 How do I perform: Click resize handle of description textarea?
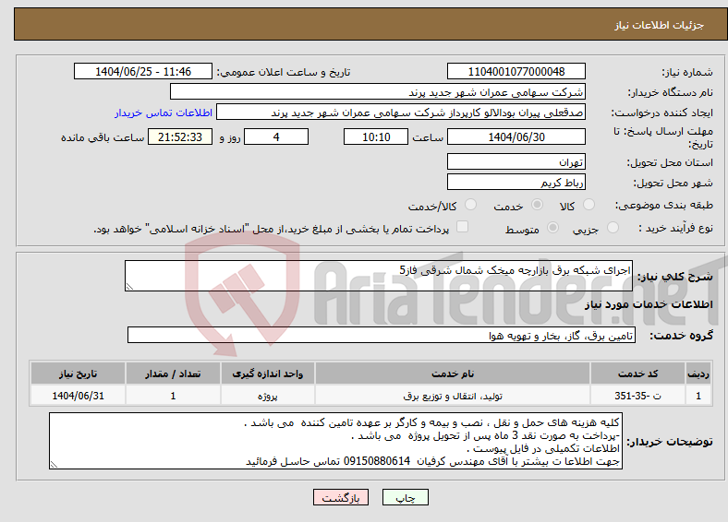[x=129, y=287]
